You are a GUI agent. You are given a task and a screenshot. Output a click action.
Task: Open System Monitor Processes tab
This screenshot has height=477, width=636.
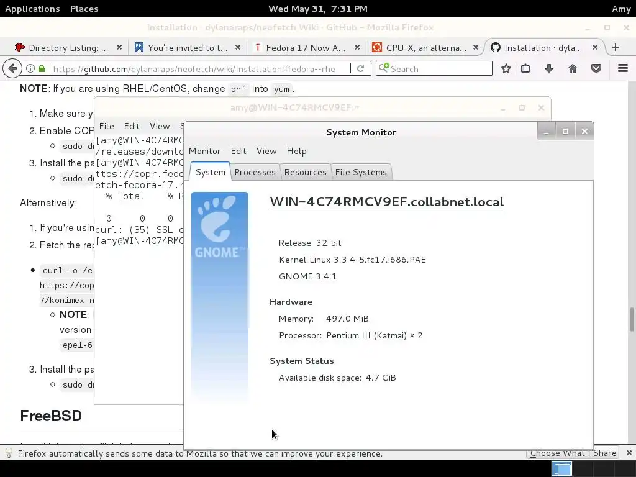click(x=255, y=172)
